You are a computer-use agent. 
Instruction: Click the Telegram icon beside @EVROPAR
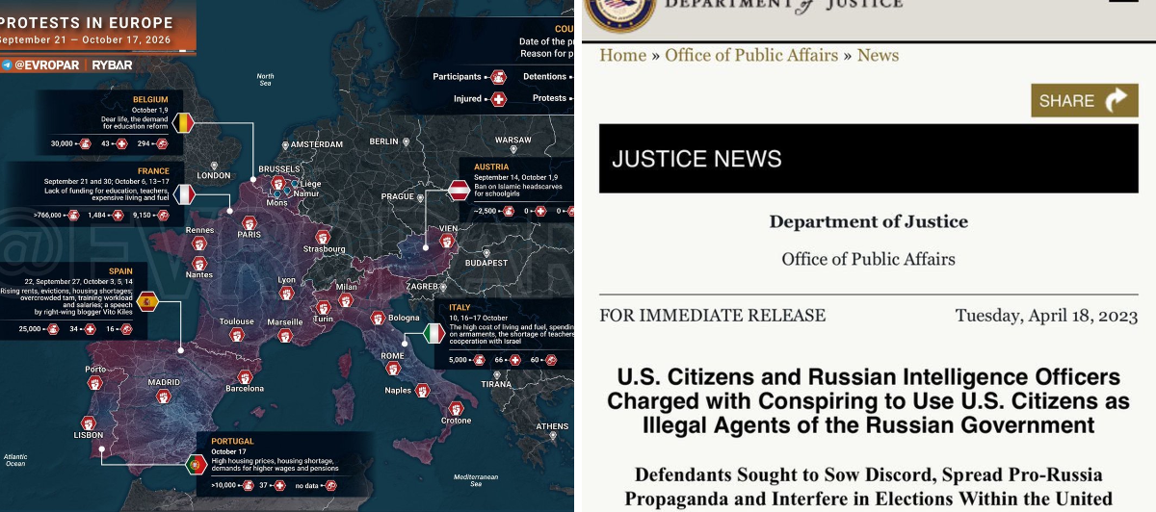(x=6, y=64)
